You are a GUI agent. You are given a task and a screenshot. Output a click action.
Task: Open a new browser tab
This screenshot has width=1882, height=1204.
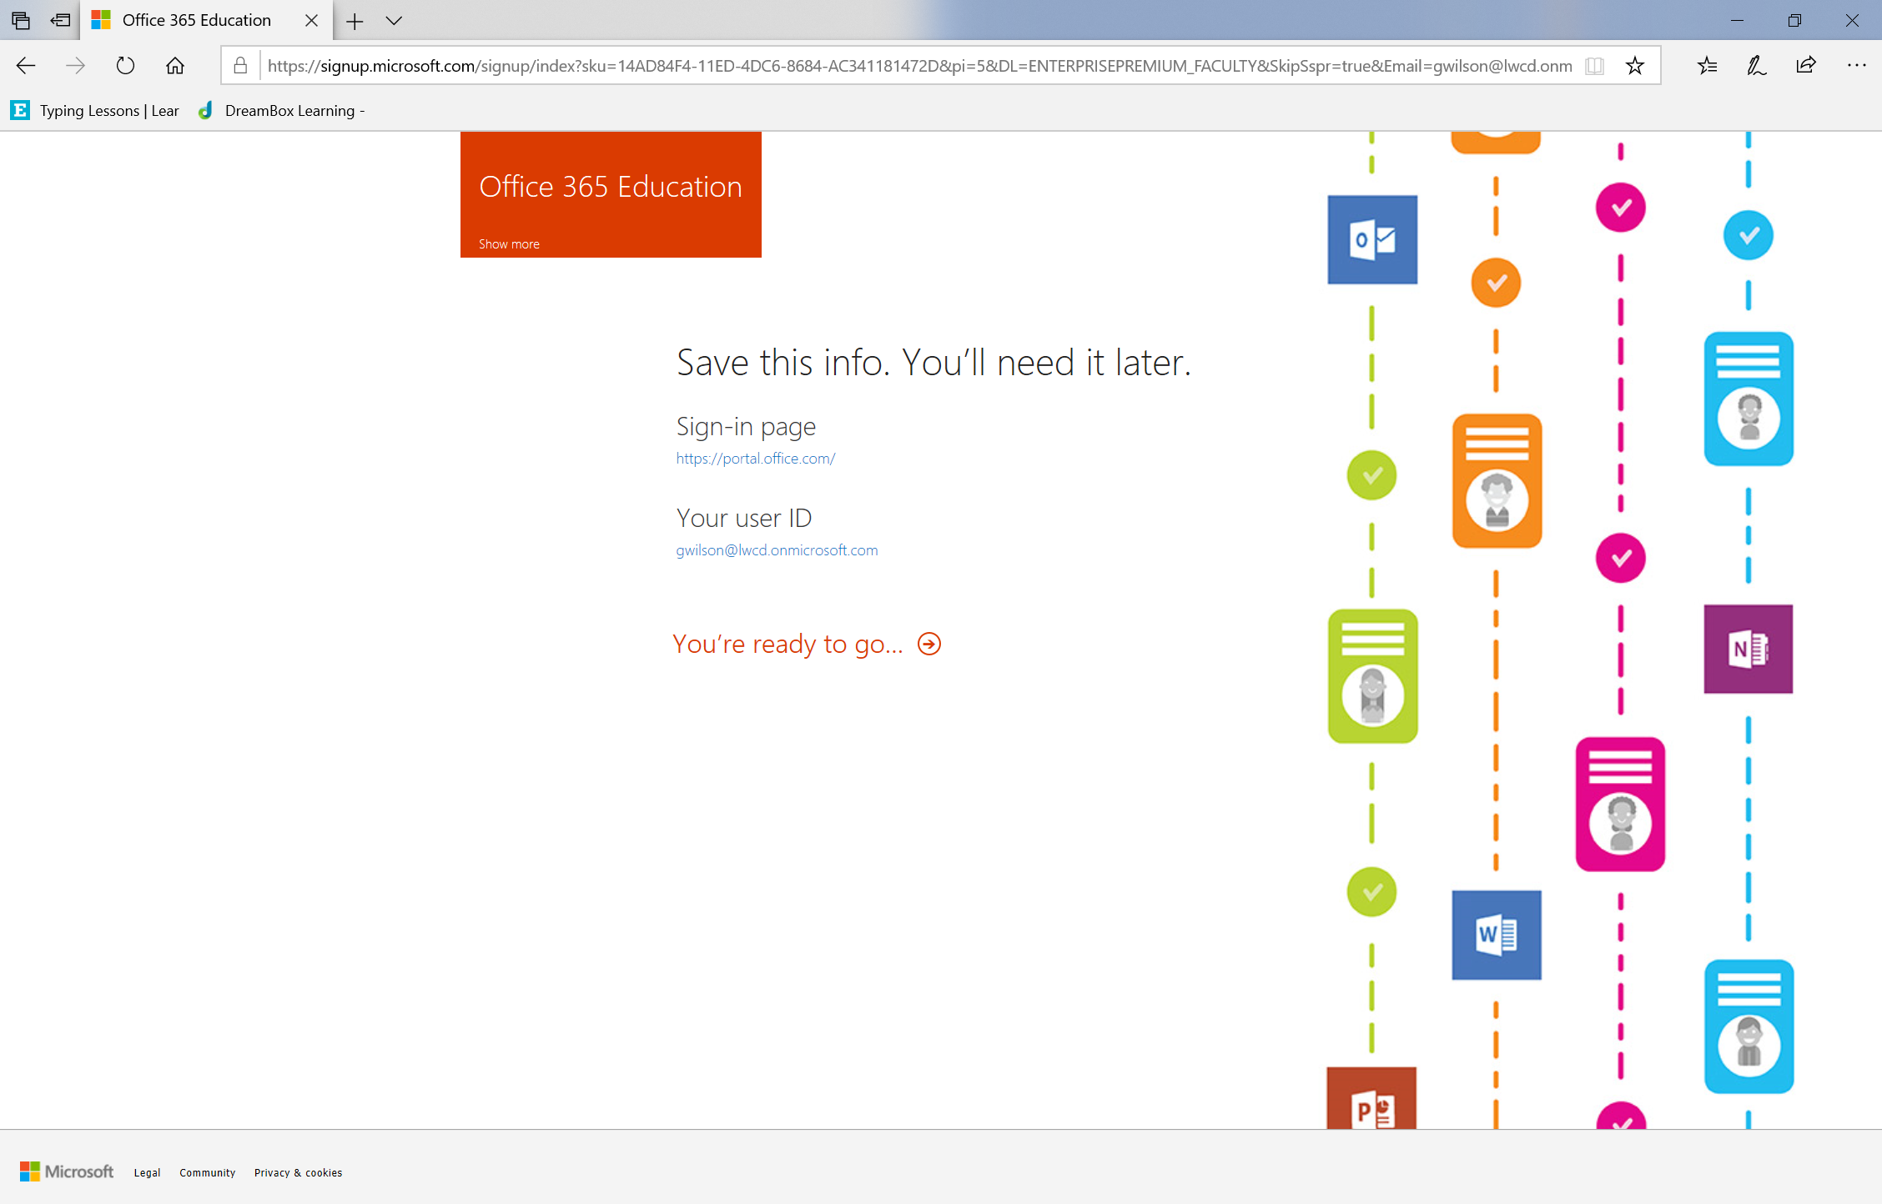[354, 19]
